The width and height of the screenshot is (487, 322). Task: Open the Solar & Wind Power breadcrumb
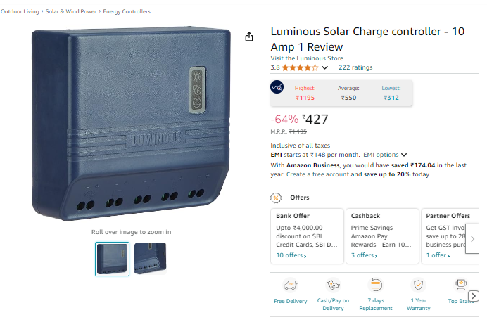pos(71,11)
